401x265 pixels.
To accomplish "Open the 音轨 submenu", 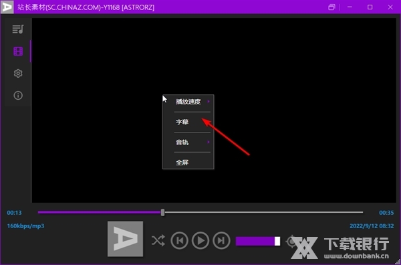I will [188, 142].
